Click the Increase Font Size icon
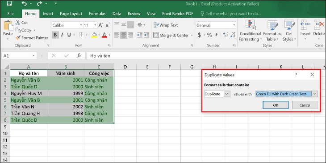Screen dimensions: 326x163 pos(100,25)
